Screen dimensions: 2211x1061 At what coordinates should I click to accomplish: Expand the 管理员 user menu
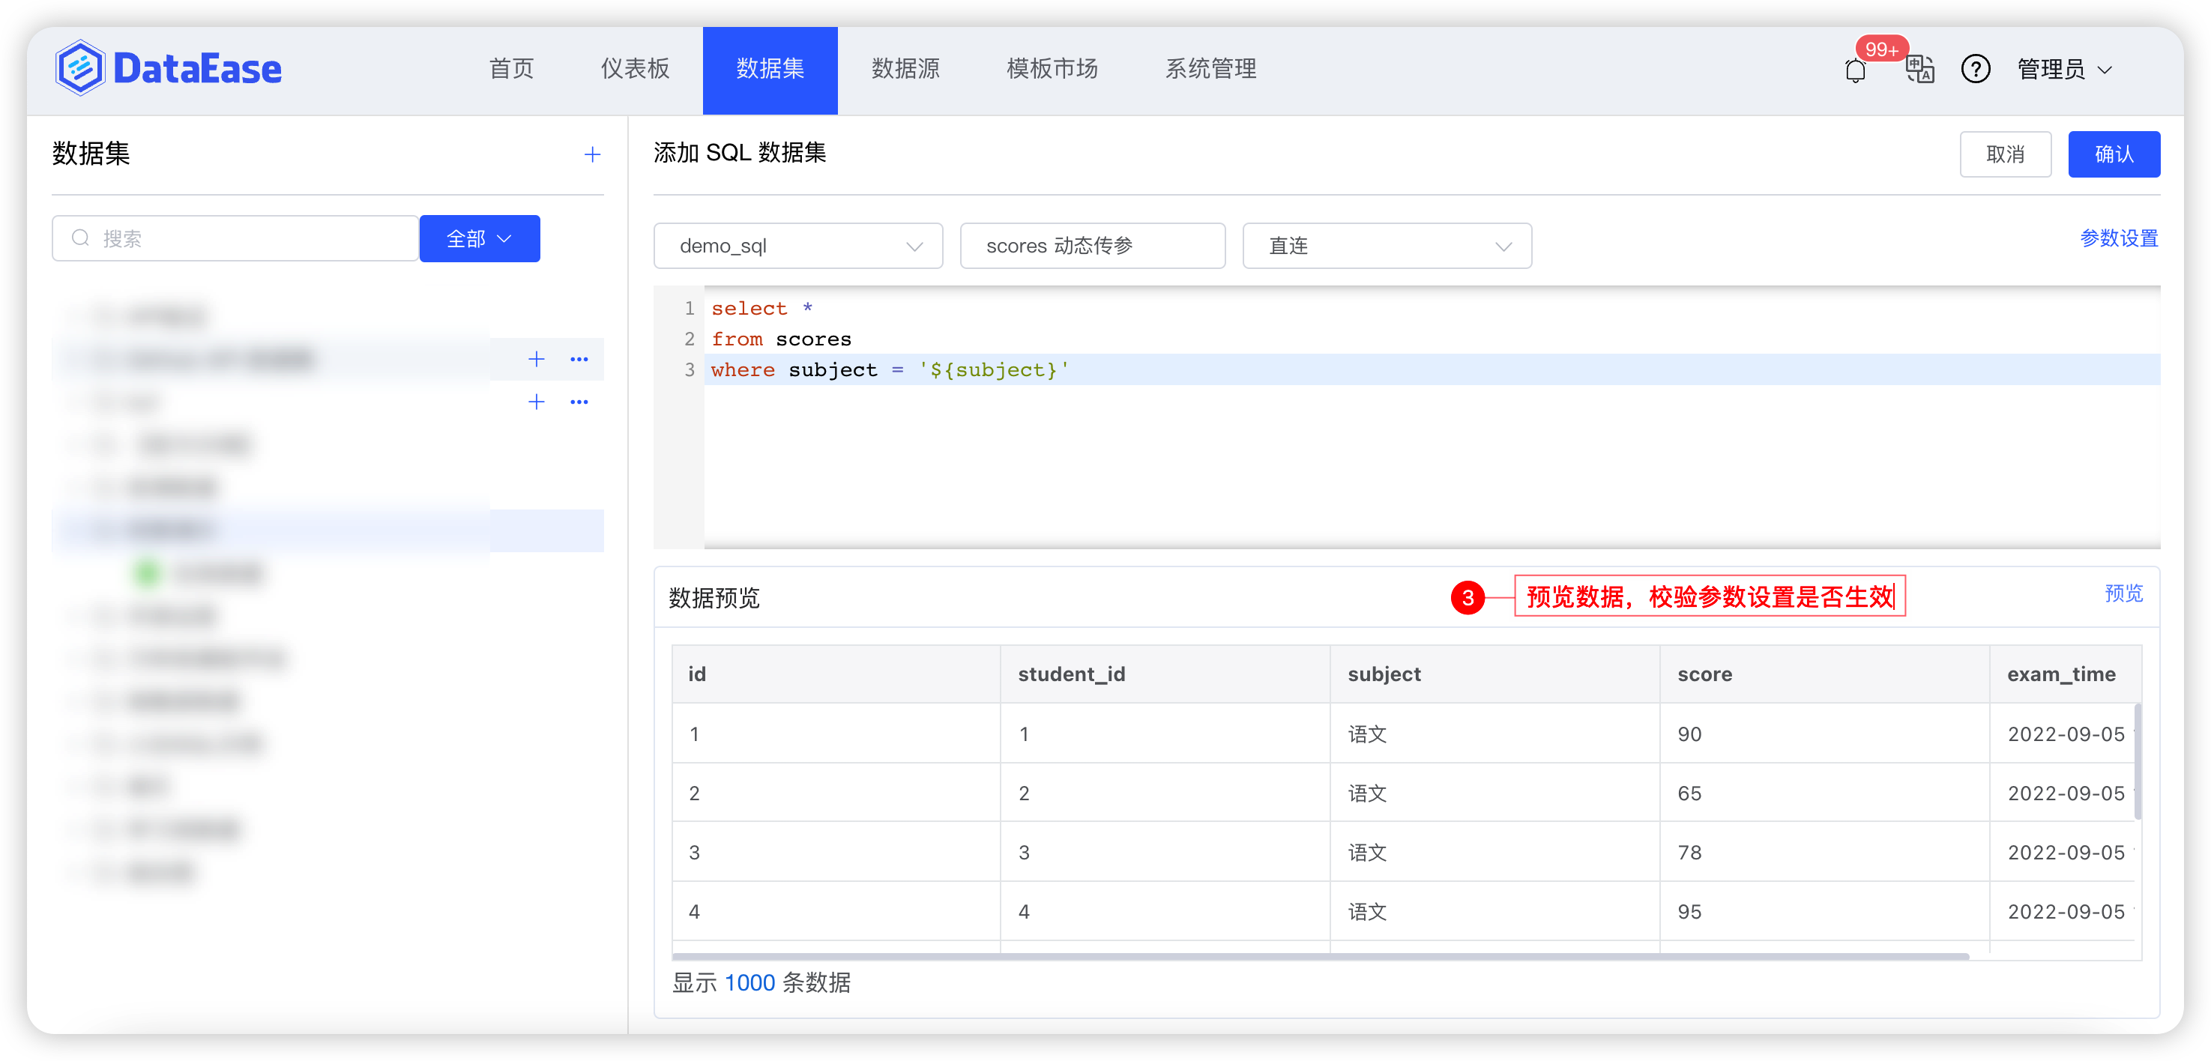tap(2063, 69)
